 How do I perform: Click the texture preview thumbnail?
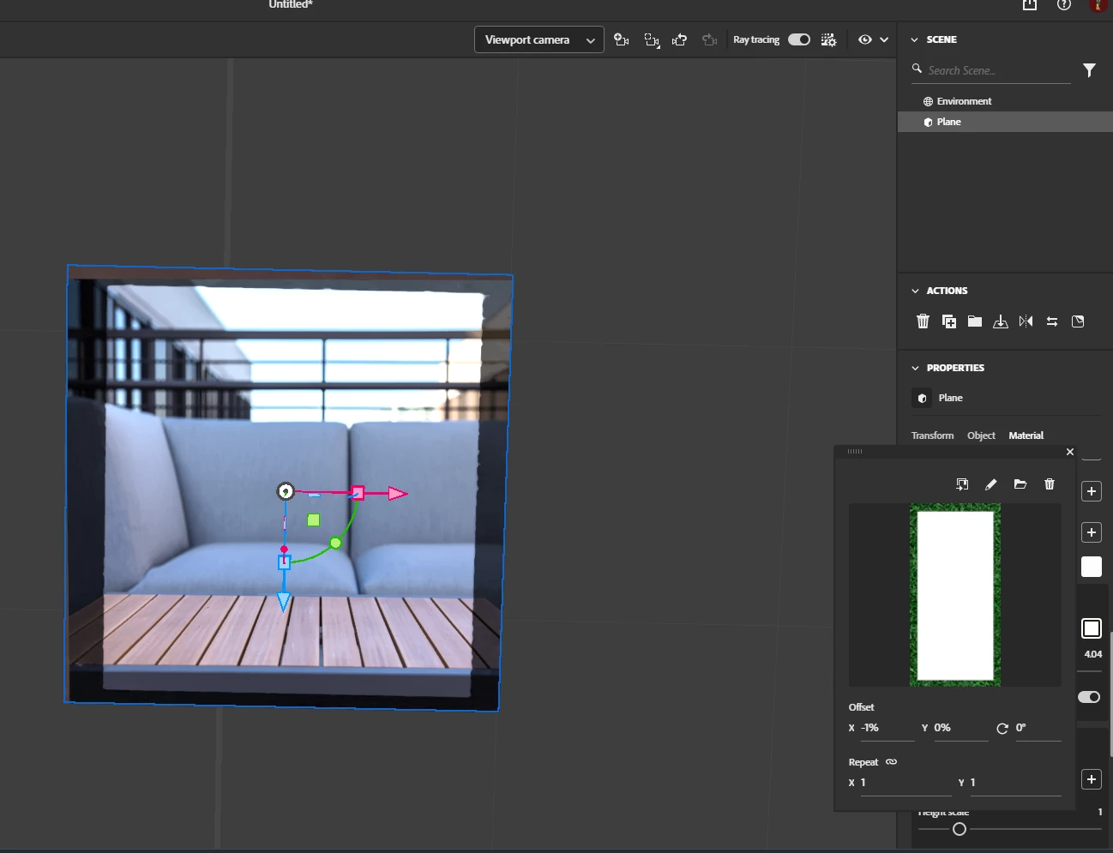[x=955, y=595]
